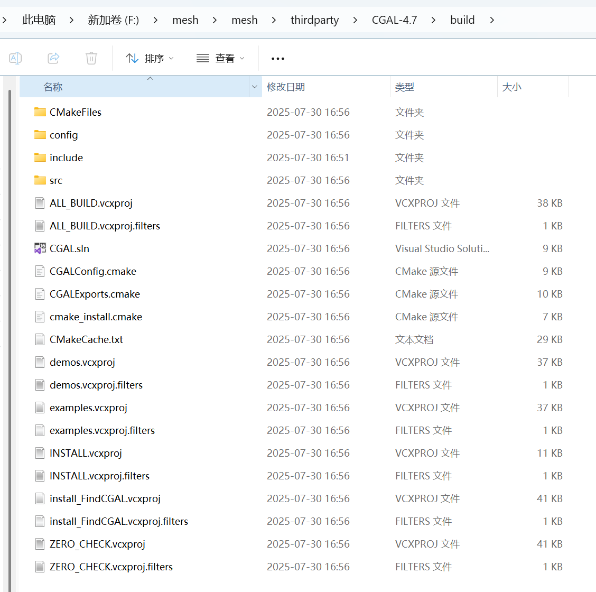Go to the first mesh breadcrumb folder
The image size is (596, 592).
click(185, 20)
